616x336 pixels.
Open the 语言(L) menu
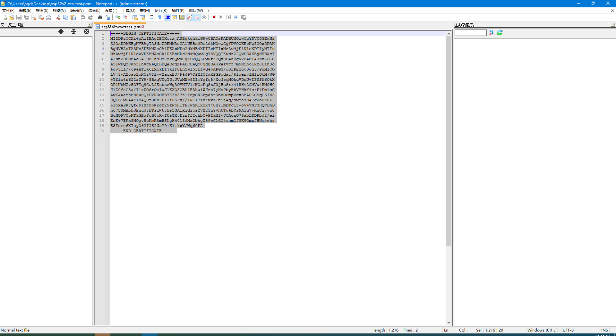[x=94, y=11]
